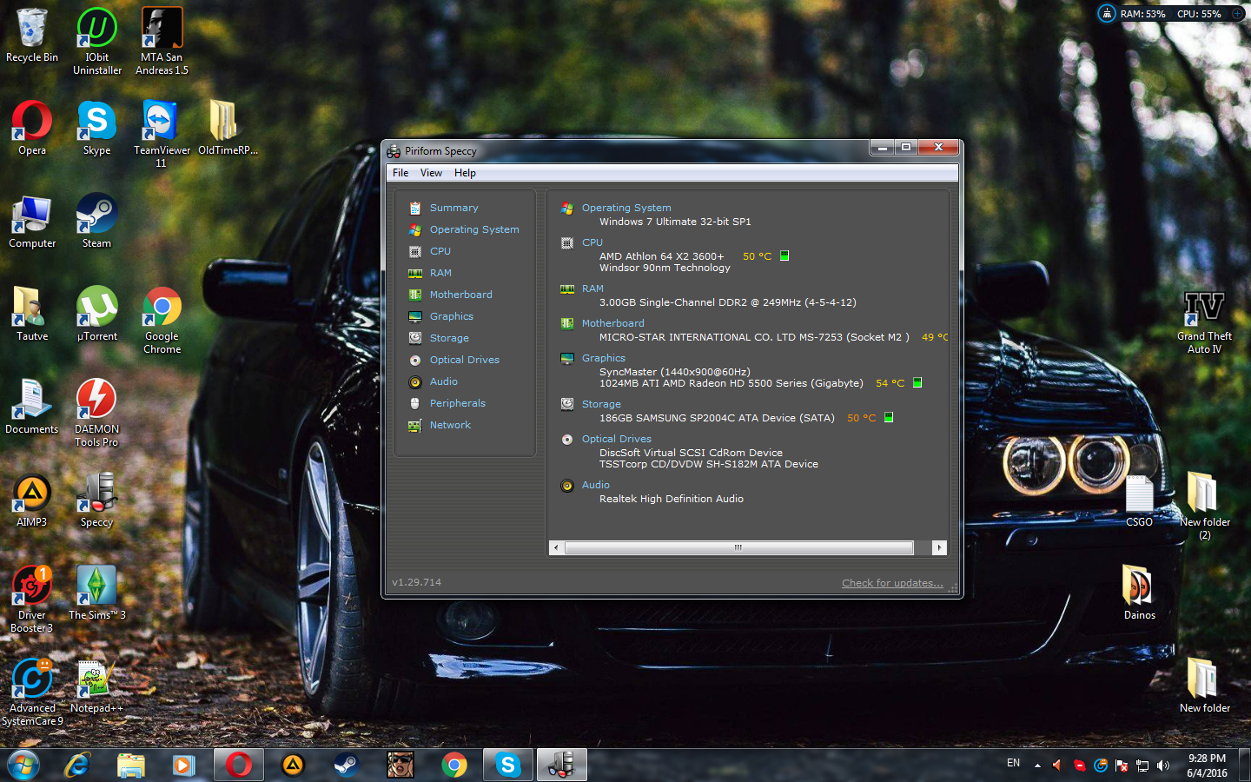Viewport: 1251px width, 782px height.
Task: Click the RAM module icon in sidebar
Action: [x=415, y=273]
